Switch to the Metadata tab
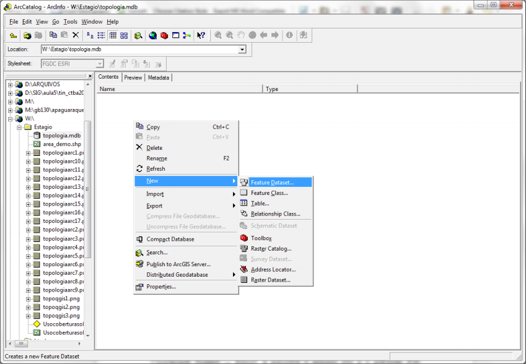 click(159, 78)
